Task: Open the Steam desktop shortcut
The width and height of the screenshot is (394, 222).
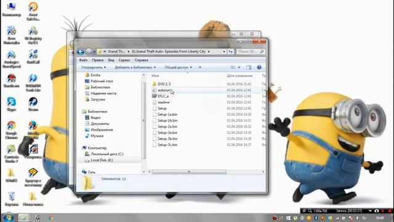Action: click(33, 104)
